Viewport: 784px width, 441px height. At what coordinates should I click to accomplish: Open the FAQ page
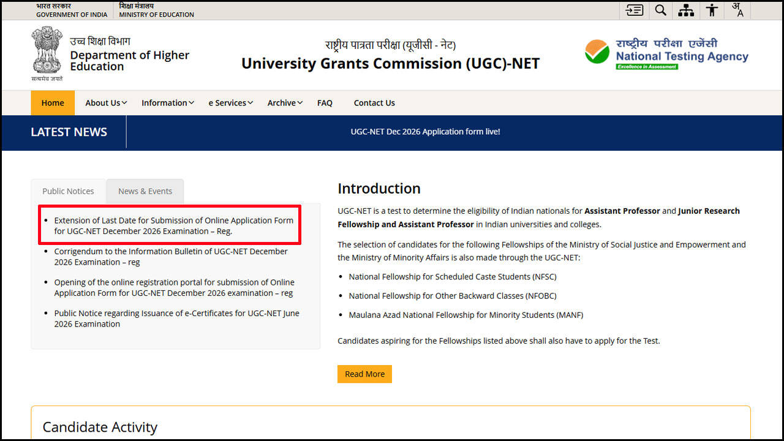325,103
